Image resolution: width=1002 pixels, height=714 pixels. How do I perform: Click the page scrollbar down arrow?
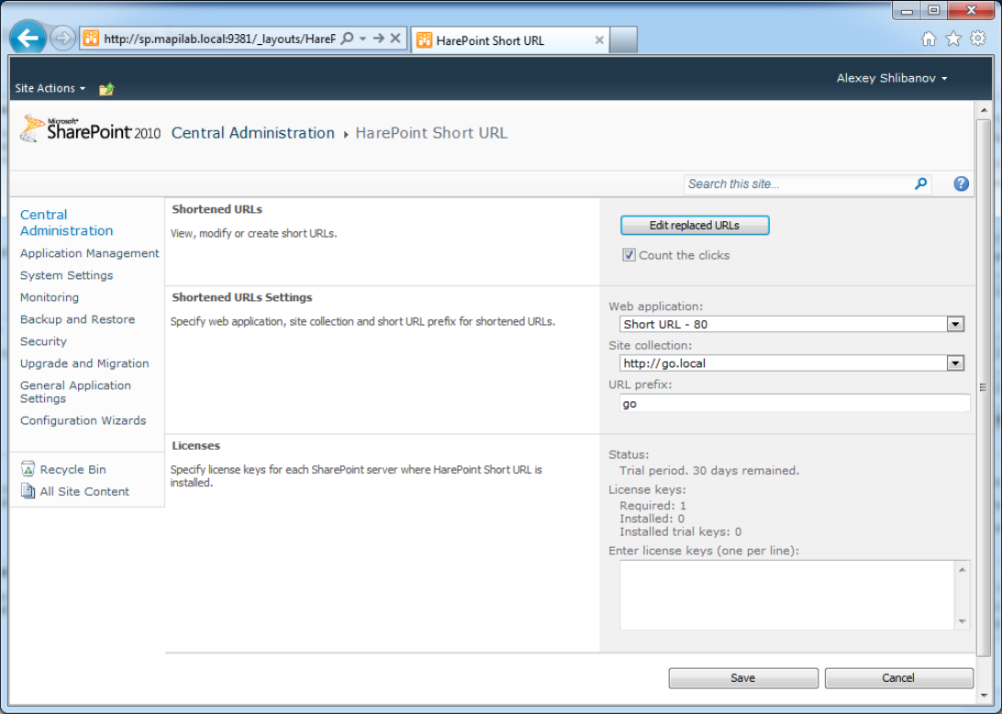(984, 695)
